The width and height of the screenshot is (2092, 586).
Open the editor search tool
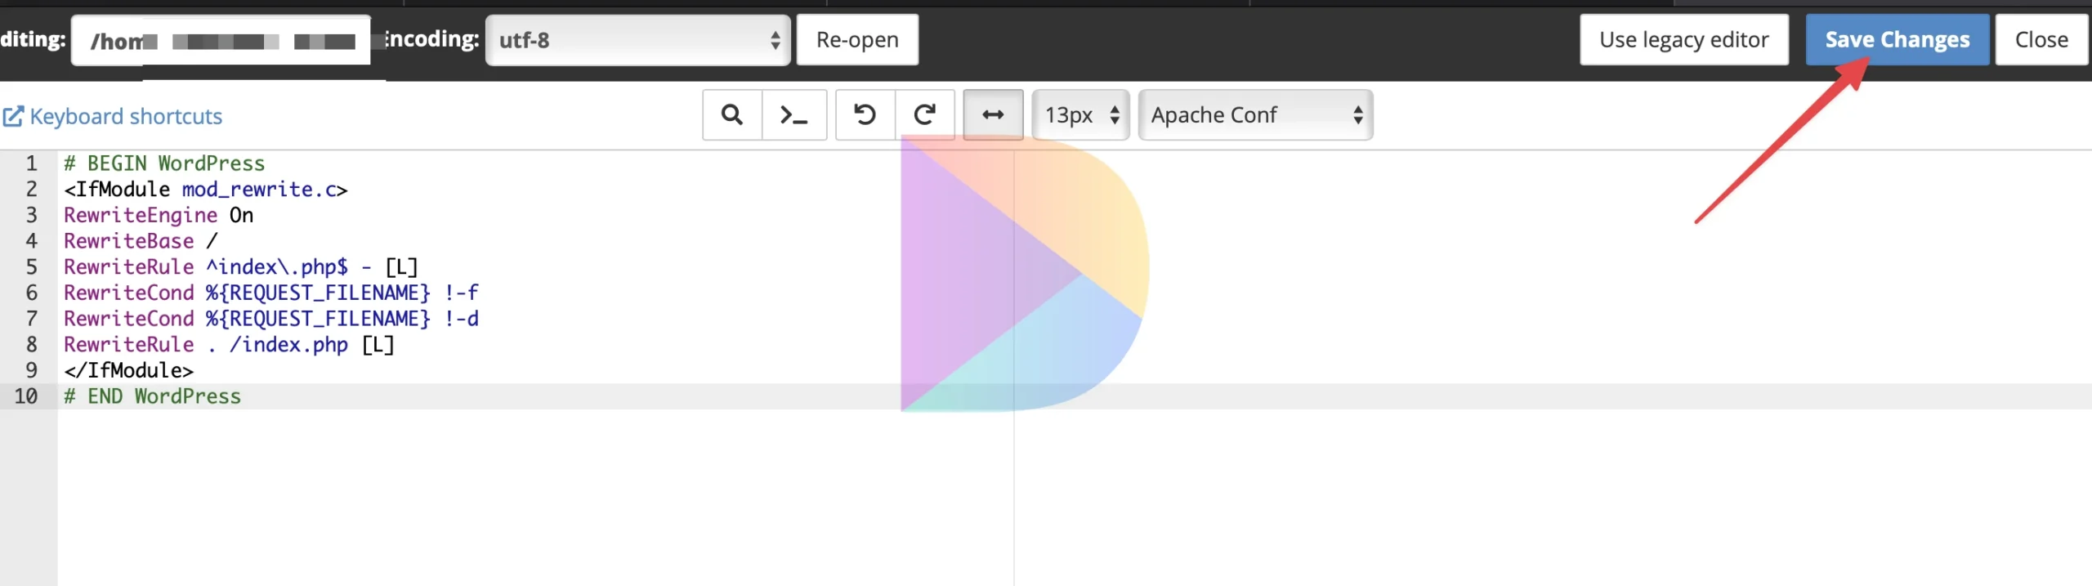pyautogui.click(x=732, y=115)
